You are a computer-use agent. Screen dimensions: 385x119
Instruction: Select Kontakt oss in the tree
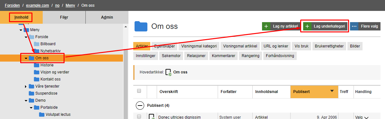click(x=50, y=79)
